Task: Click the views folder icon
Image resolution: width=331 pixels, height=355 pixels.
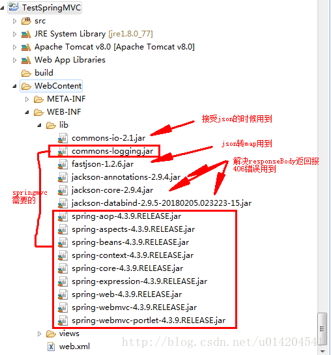Action: tap(51, 334)
